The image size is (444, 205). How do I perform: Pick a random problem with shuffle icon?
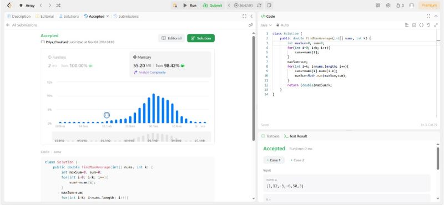click(58, 6)
